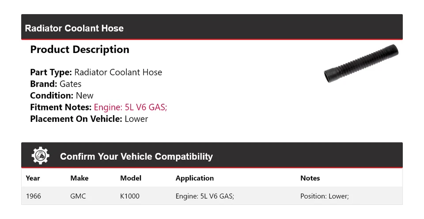
Task: Click the Brand: Gates line
Action: point(56,84)
